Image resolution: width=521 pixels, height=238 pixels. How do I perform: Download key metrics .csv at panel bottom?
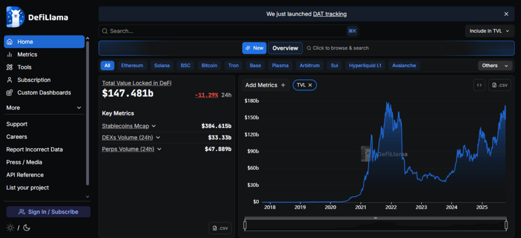[220, 228]
